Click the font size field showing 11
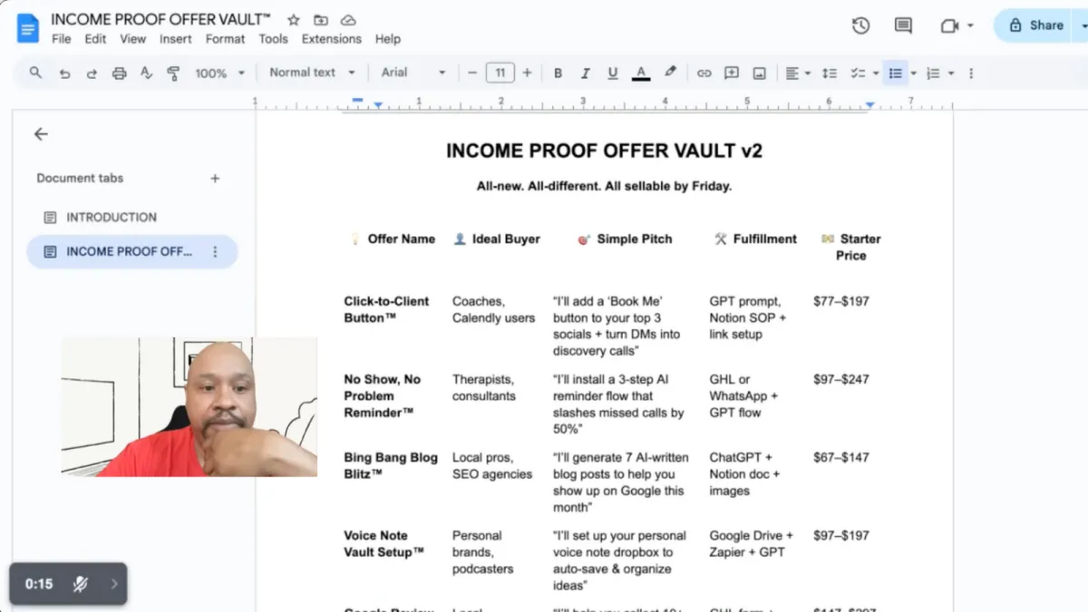The width and height of the screenshot is (1088, 612). tap(500, 73)
